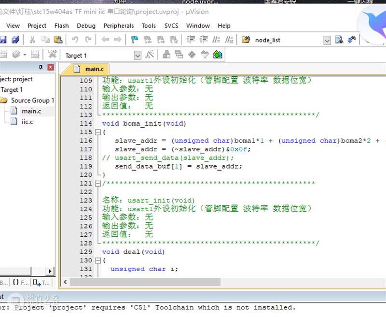Click the Manage Multi-Project Workspace icon
386x317 pixels.
pos(179,54)
